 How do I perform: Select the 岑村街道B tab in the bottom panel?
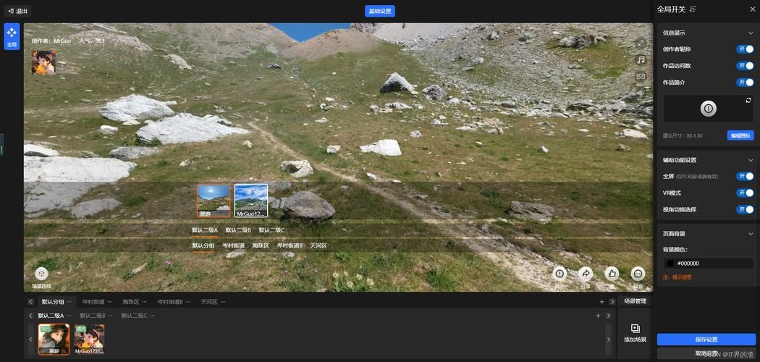coord(169,302)
